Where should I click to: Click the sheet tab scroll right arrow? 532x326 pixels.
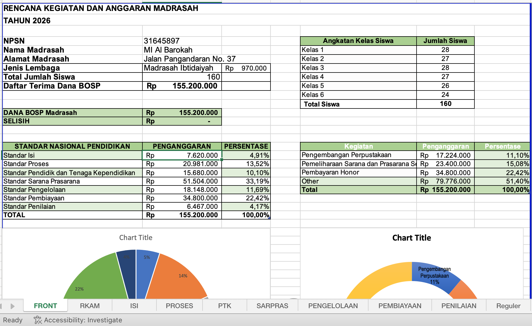(x=12, y=306)
